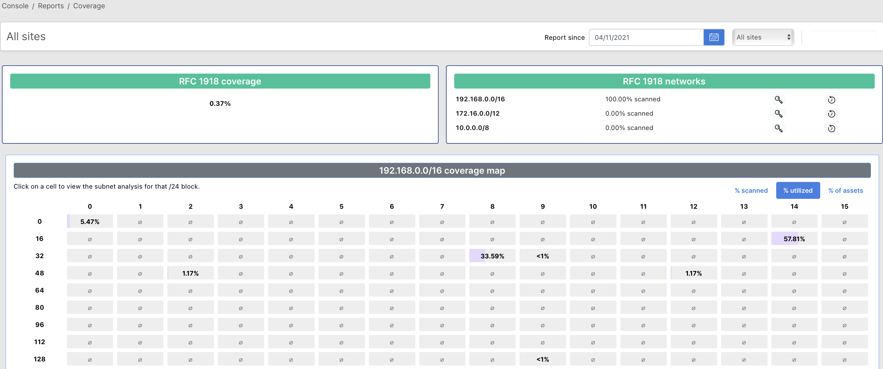Navigate to Console via the breadcrumb
The width and height of the screenshot is (883, 369).
pos(15,6)
